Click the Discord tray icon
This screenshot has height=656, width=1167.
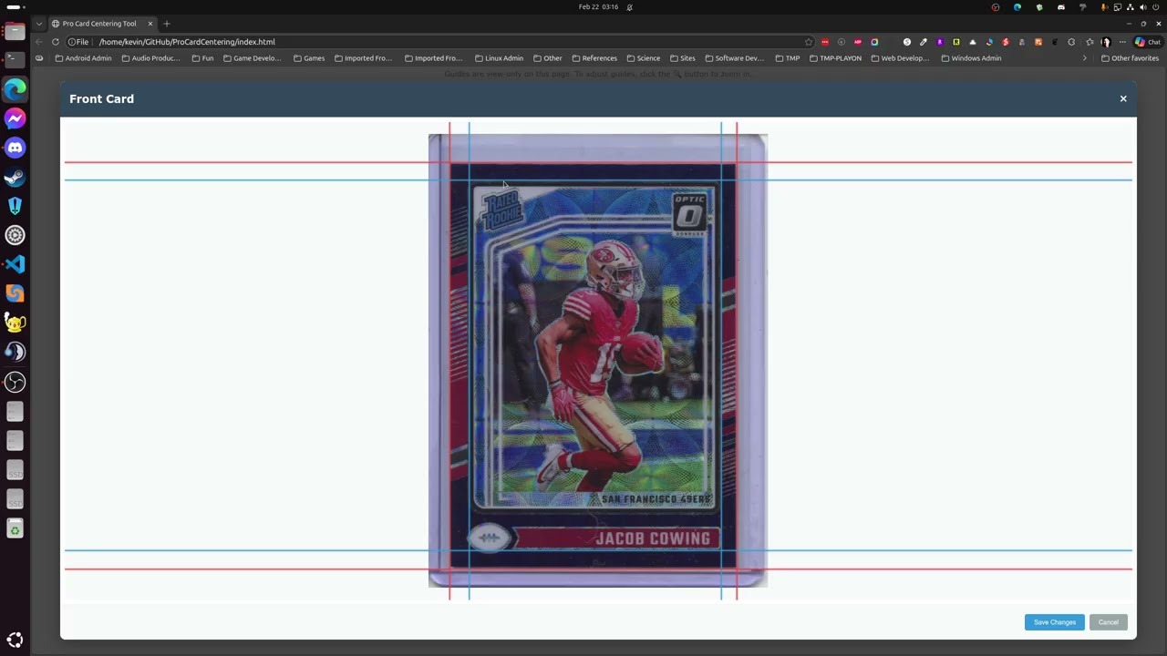(x=1061, y=7)
